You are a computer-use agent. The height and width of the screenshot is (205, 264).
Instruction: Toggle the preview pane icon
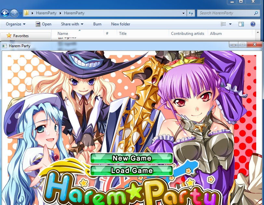(241, 24)
